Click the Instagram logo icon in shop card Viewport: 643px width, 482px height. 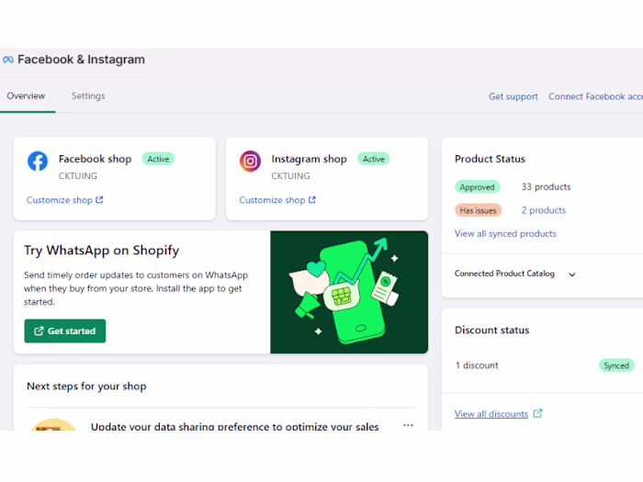250,161
